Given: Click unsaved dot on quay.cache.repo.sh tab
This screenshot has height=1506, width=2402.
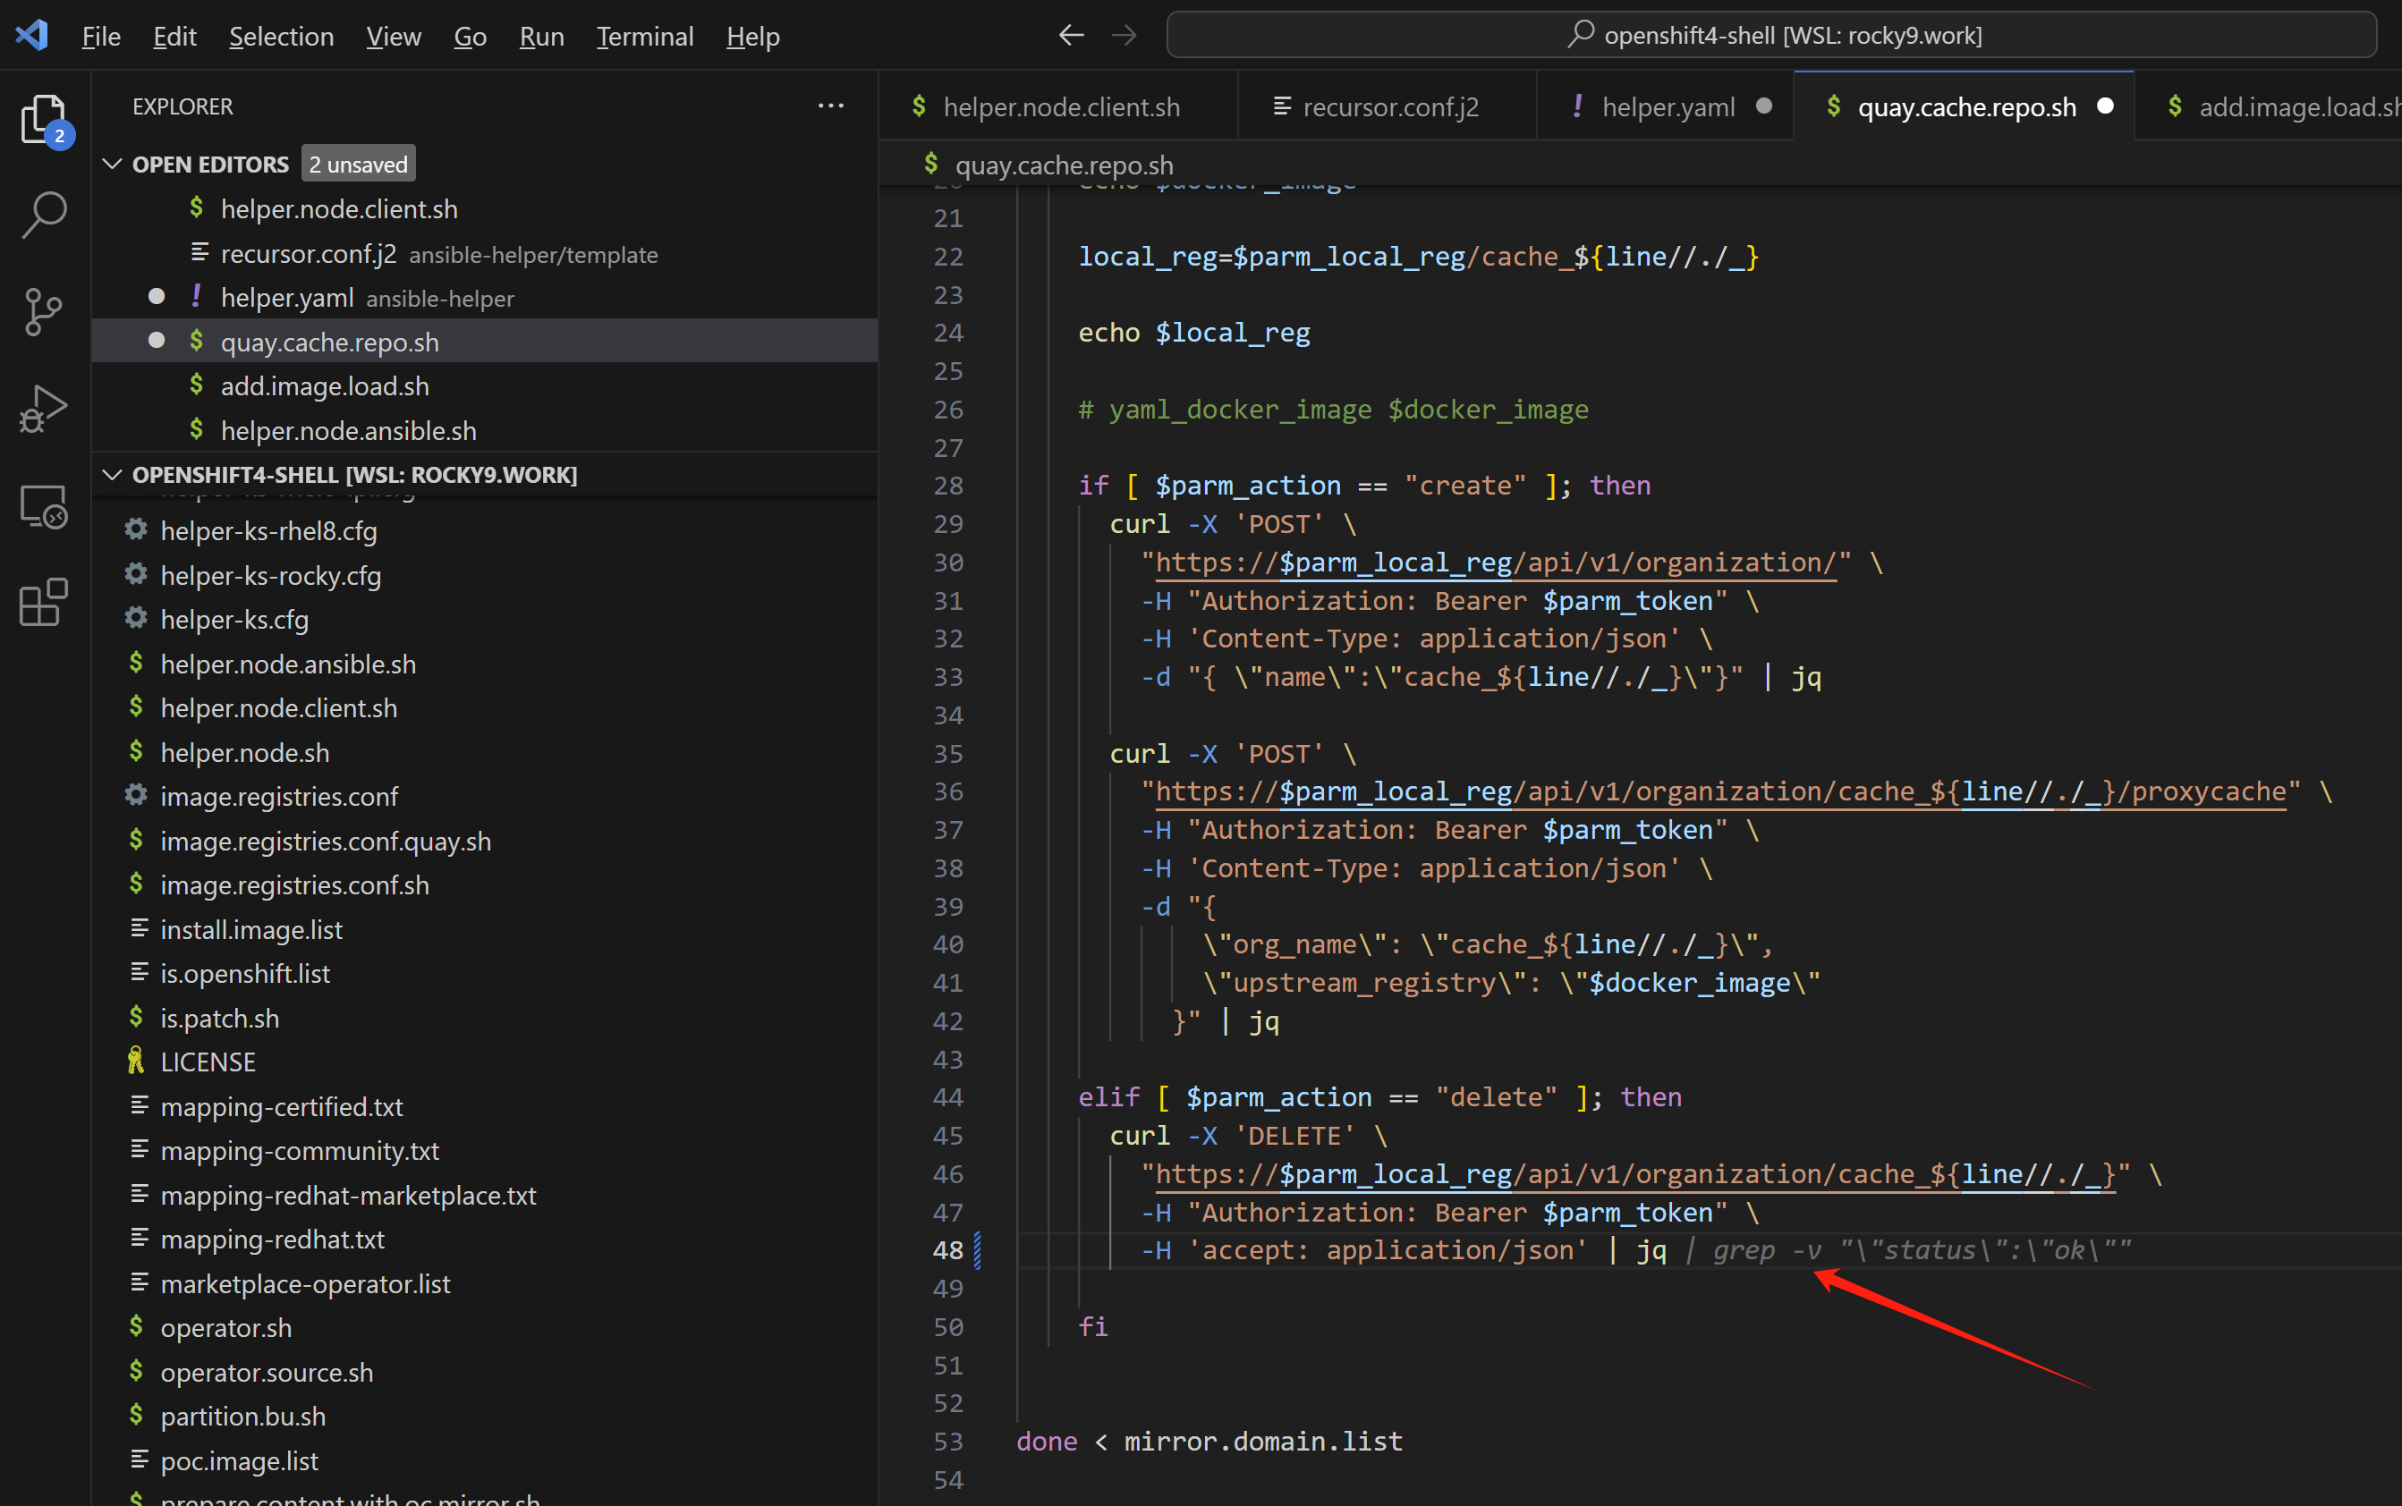Looking at the screenshot, I should click(x=2105, y=106).
